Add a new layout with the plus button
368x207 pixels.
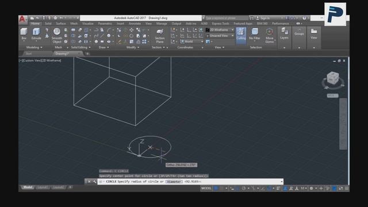[70, 187]
